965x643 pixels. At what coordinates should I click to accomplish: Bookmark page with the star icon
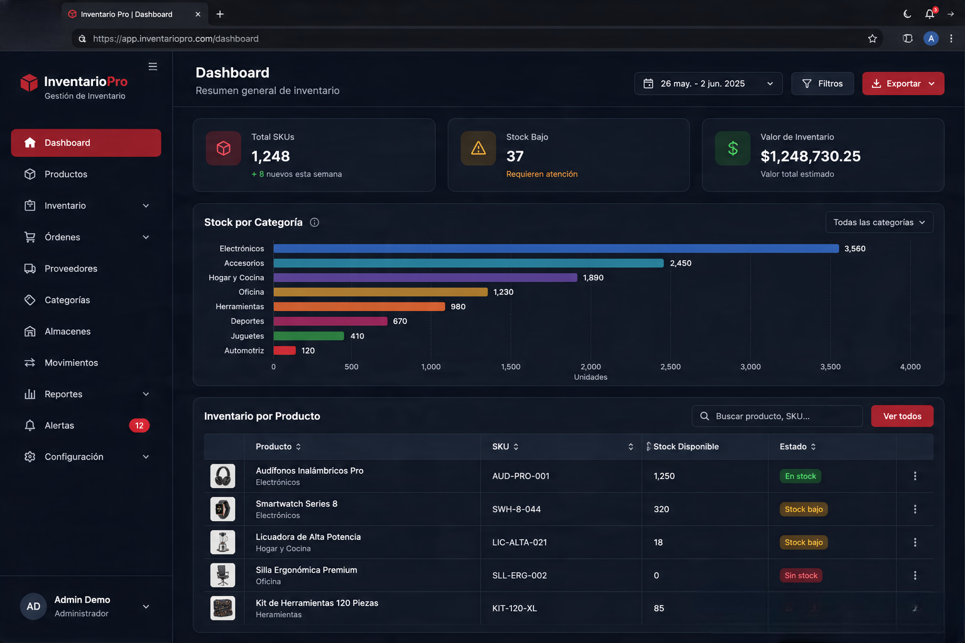click(873, 38)
